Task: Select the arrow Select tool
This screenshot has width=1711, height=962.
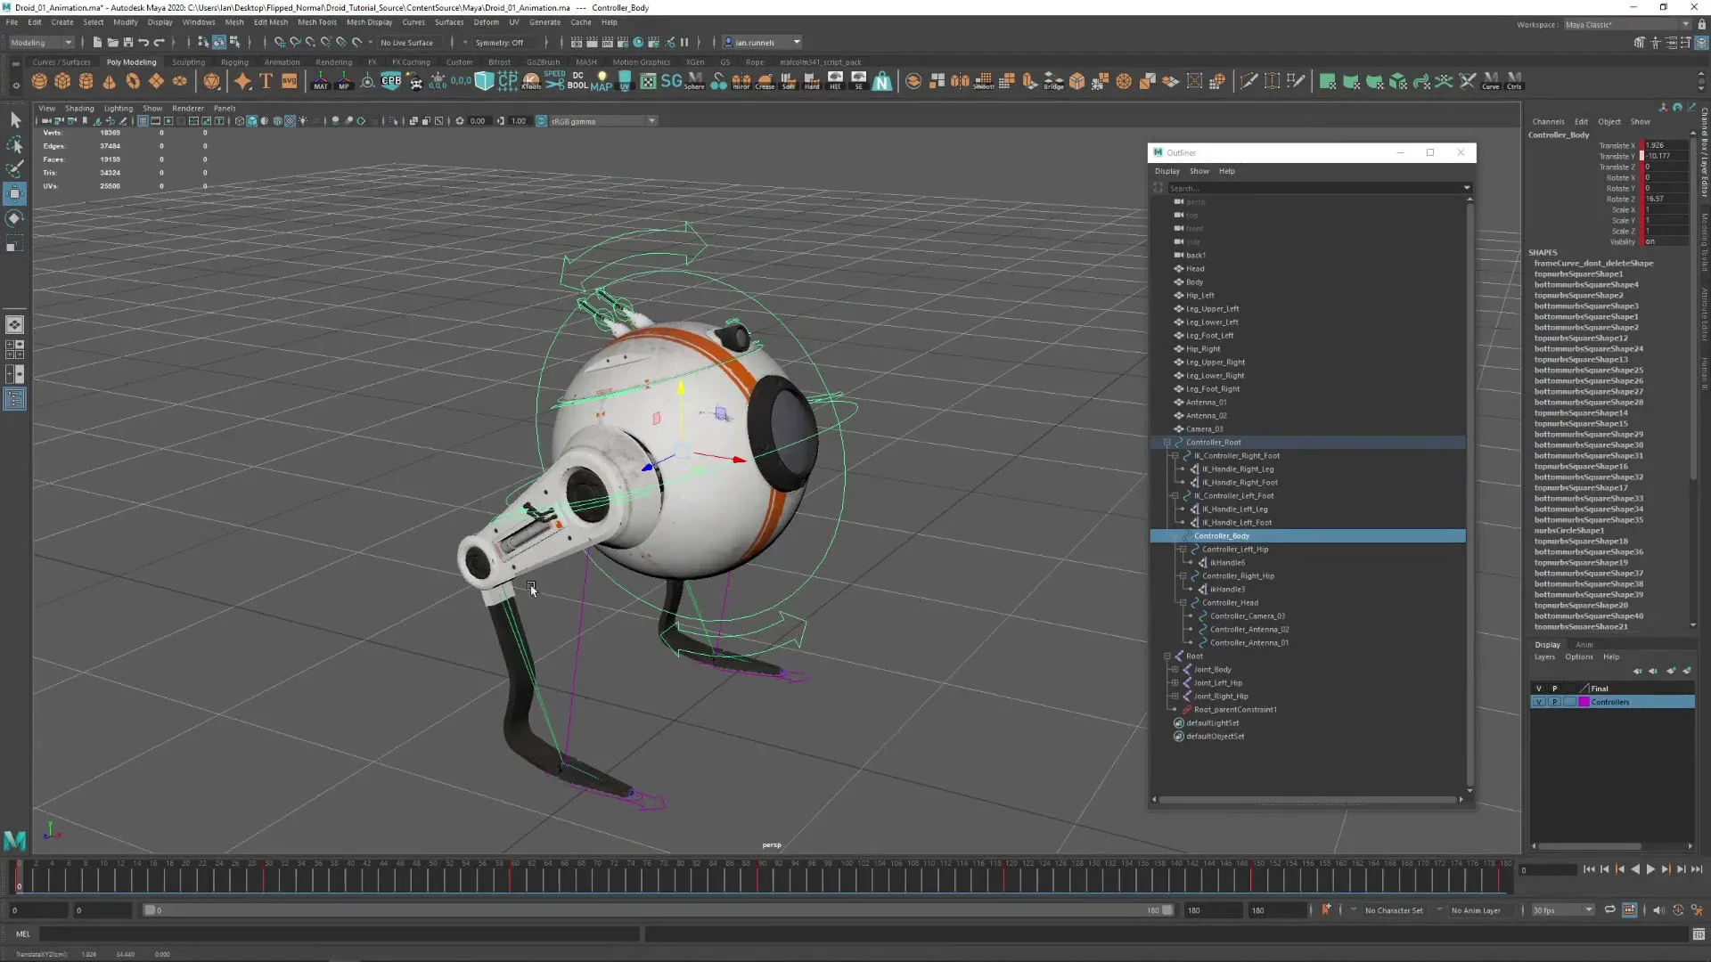Action: 15,119
